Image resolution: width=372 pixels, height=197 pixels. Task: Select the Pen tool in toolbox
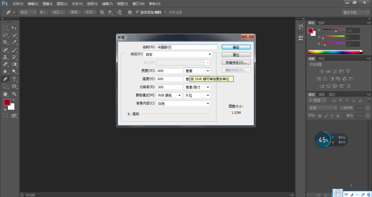[5, 79]
